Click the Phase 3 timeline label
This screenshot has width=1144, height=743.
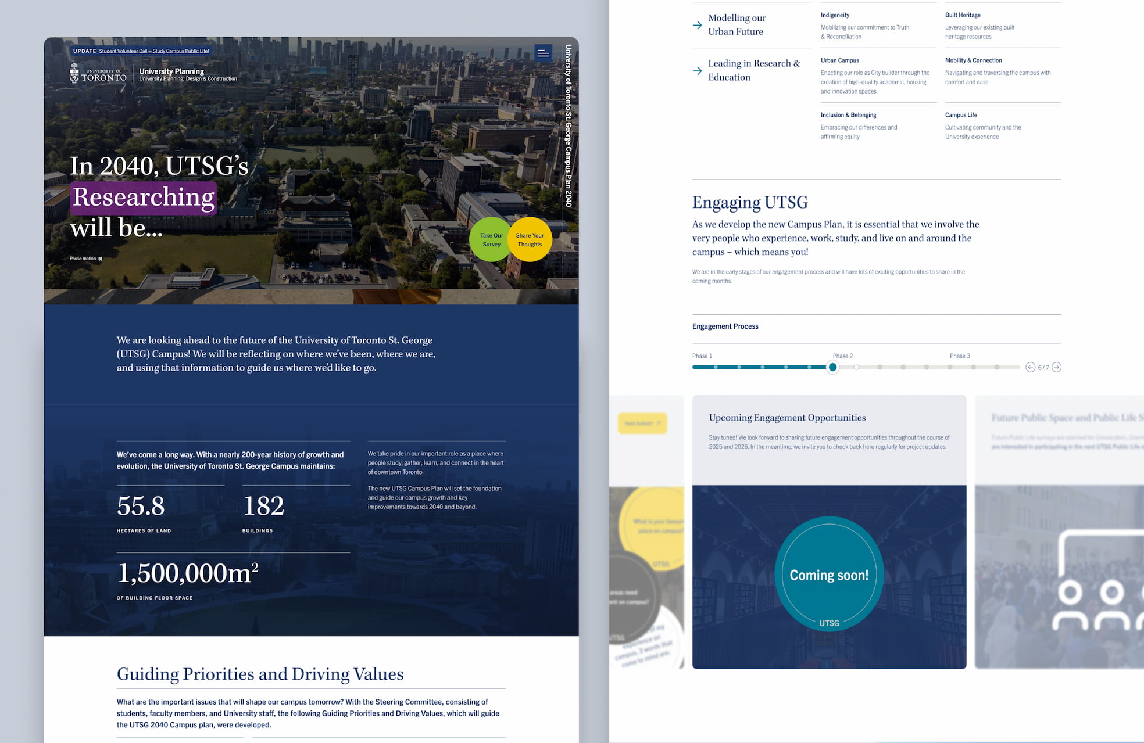pyautogui.click(x=960, y=356)
